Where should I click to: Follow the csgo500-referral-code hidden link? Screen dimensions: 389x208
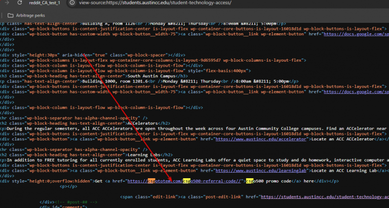point(184,181)
